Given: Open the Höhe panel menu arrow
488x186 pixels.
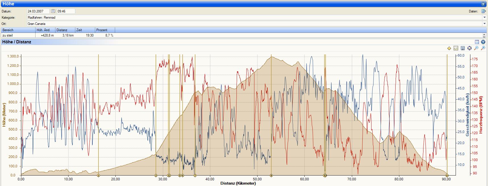Looking at the screenshot, I should pyautogui.click(x=483, y=4).
